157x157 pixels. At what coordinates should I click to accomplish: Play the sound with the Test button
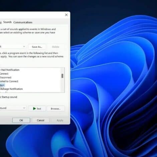click(x=37, y=109)
